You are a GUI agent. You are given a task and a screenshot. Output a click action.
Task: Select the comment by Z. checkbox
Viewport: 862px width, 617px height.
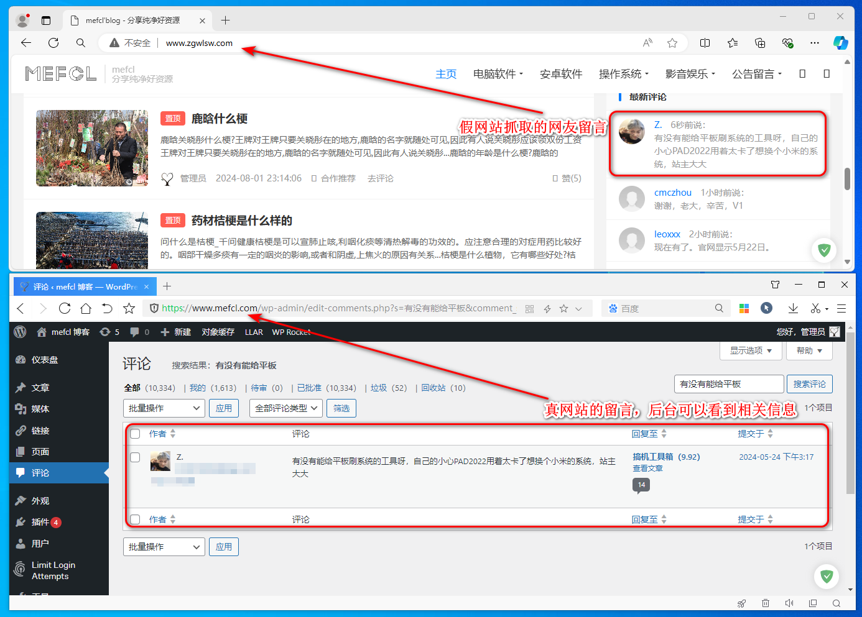135,457
